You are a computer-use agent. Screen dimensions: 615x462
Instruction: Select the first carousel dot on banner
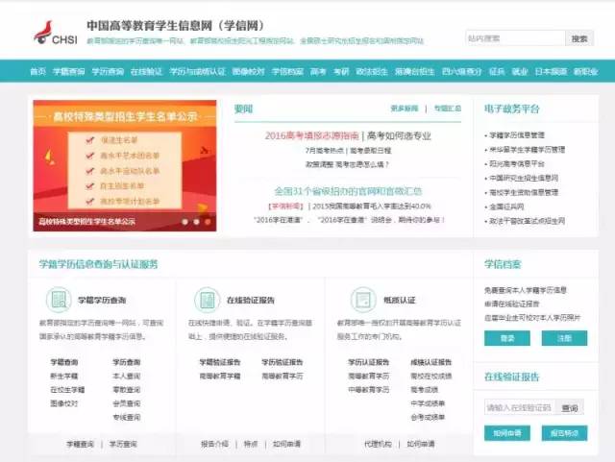click(x=185, y=222)
